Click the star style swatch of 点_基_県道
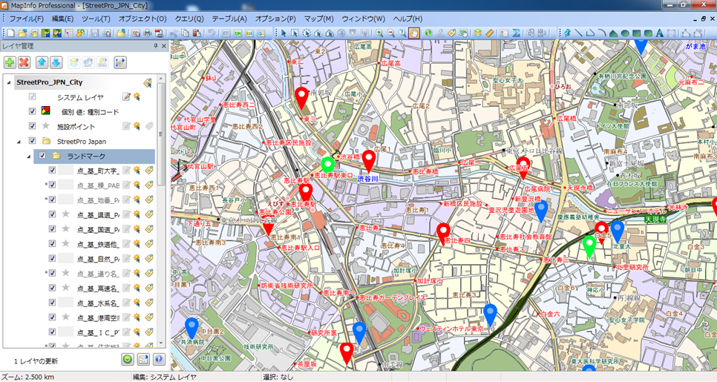This screenshot has height=382, width=717. coord(66,214)
